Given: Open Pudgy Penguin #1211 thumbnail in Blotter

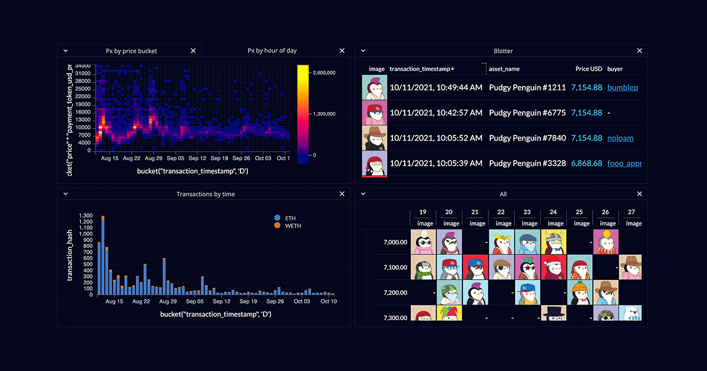Looking at the screenshot, I should (375, 87).
